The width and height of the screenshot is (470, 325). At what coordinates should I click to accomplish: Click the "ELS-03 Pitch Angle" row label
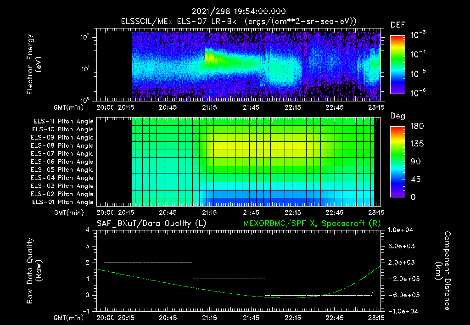(62, 186)
